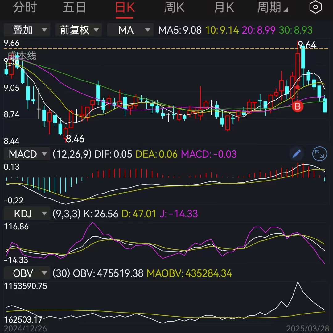Toggle the 叠加 overlay option

coord(27,30)
